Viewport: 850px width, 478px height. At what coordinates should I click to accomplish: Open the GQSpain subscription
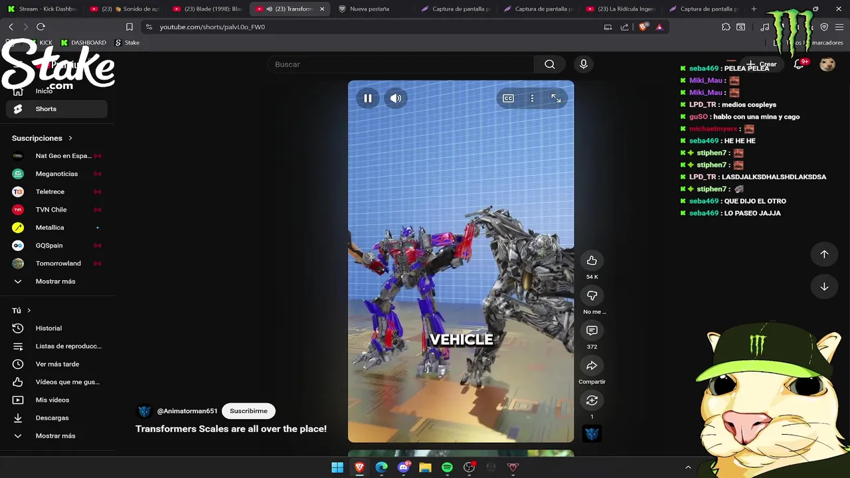pos(56,246)
